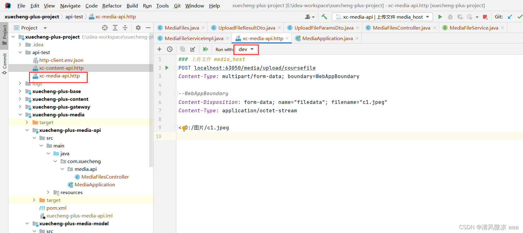523x233 pixels.
Task: Open the run configuration selector dropdown
Action: click(383, 17)
